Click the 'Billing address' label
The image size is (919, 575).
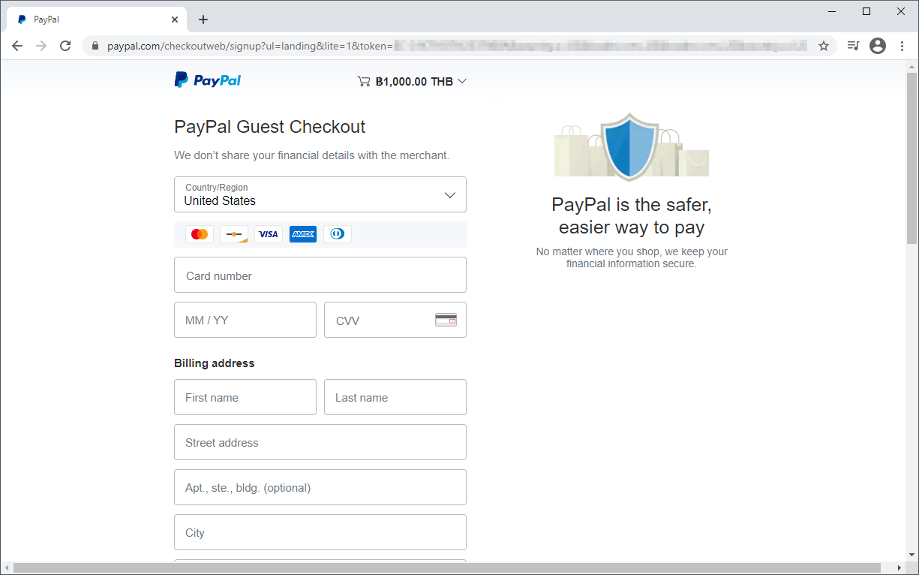coord(215,363)
